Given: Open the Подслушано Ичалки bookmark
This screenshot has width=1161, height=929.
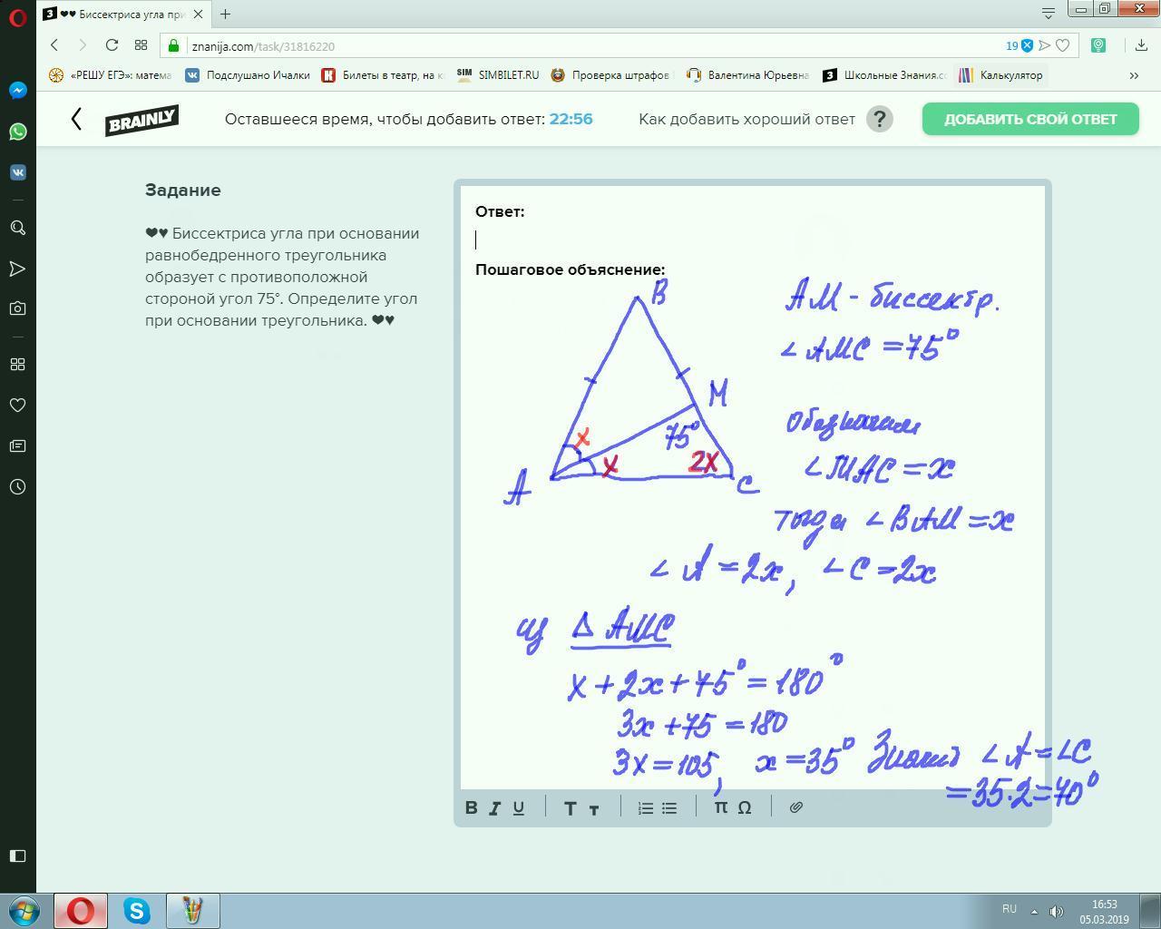Looking at the screenshot, I should pos(248,75).
